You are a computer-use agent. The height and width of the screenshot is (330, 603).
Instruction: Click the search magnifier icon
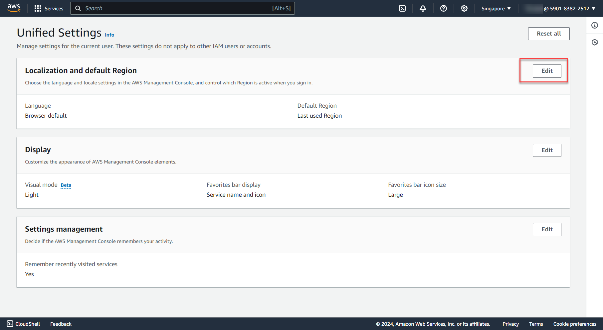coord(78,8)
